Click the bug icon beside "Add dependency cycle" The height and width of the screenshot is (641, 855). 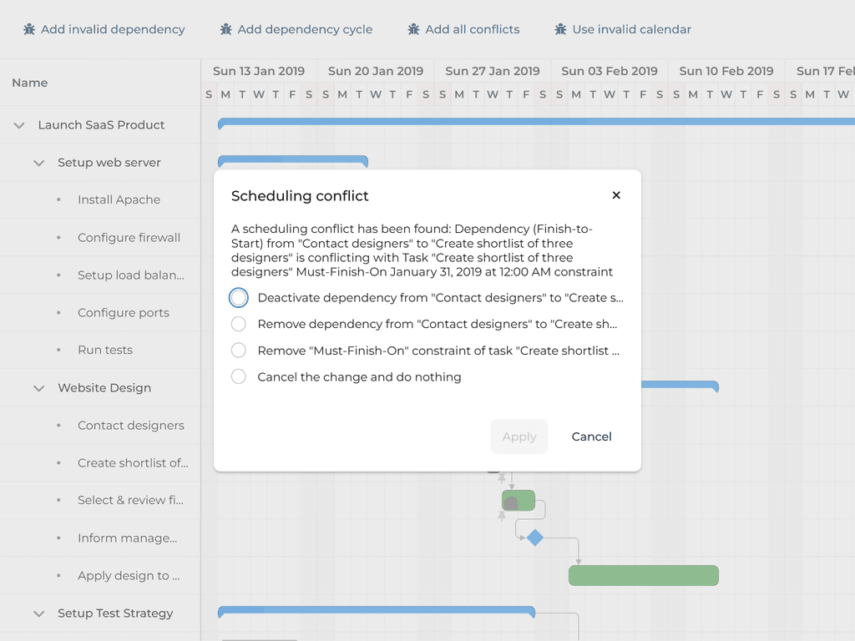[x=225, y=28]
